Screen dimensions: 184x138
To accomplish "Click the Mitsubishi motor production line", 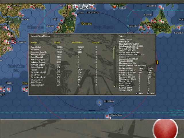I will coord(135,70).
